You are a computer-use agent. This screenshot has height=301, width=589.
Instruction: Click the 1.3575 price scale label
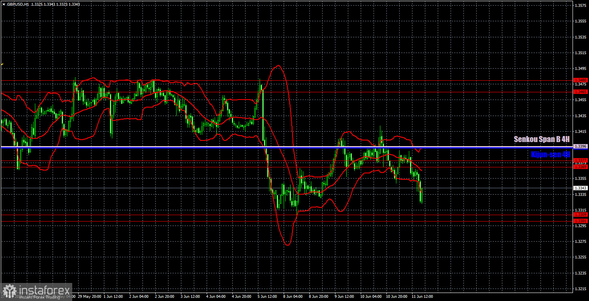581,6
